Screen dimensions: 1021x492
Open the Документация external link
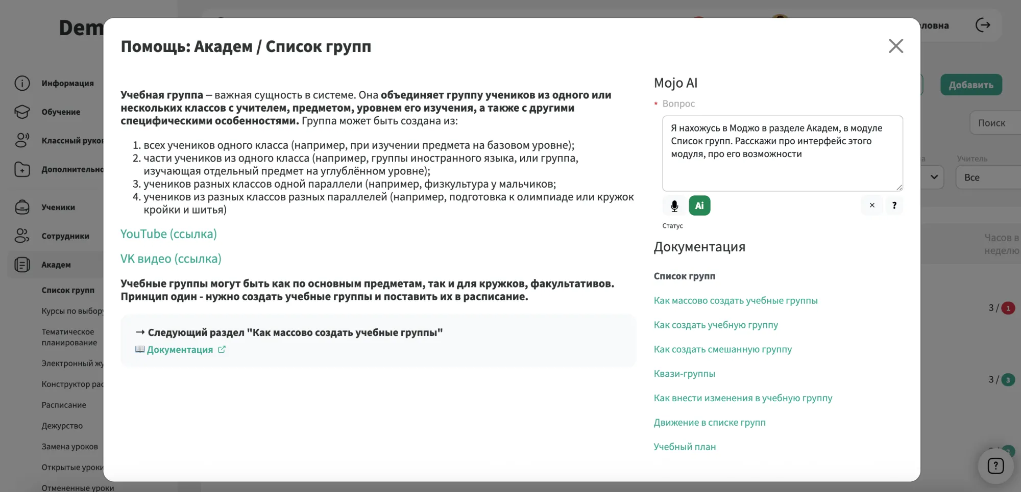click(x=180, y=350)
